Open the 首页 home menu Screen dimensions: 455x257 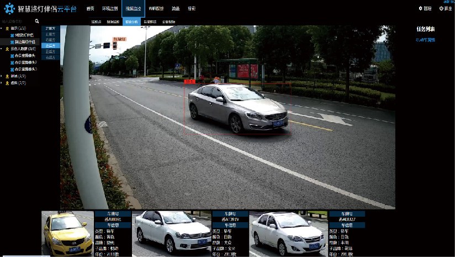click(x=90, y=9)
